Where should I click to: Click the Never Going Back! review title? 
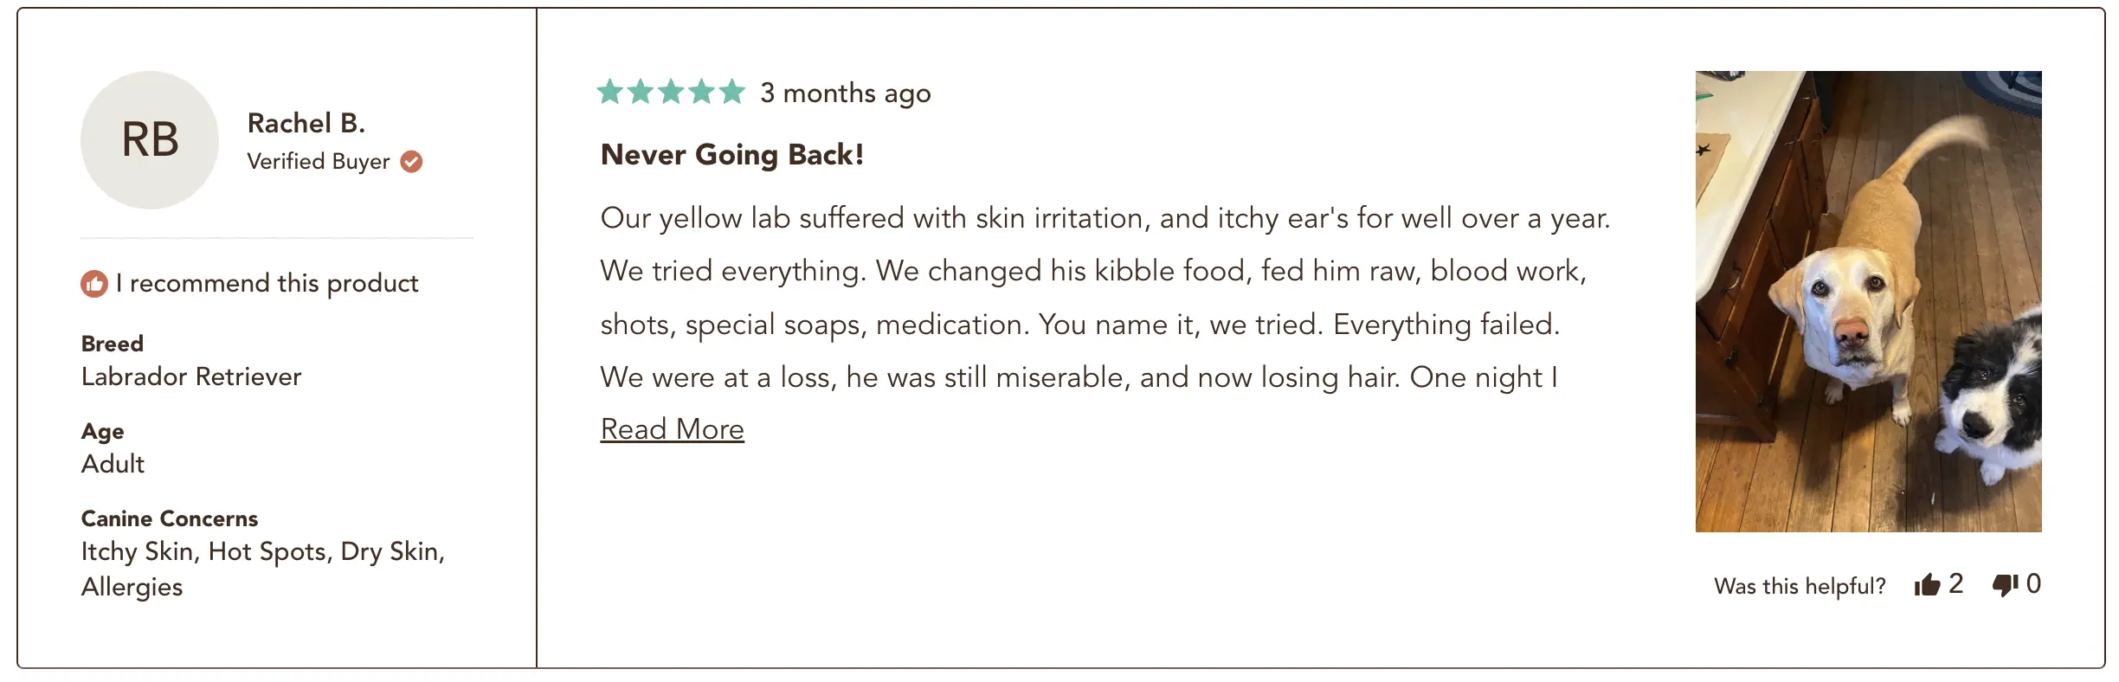point(732,155)
